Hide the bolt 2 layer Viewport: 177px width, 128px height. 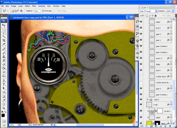141,28
